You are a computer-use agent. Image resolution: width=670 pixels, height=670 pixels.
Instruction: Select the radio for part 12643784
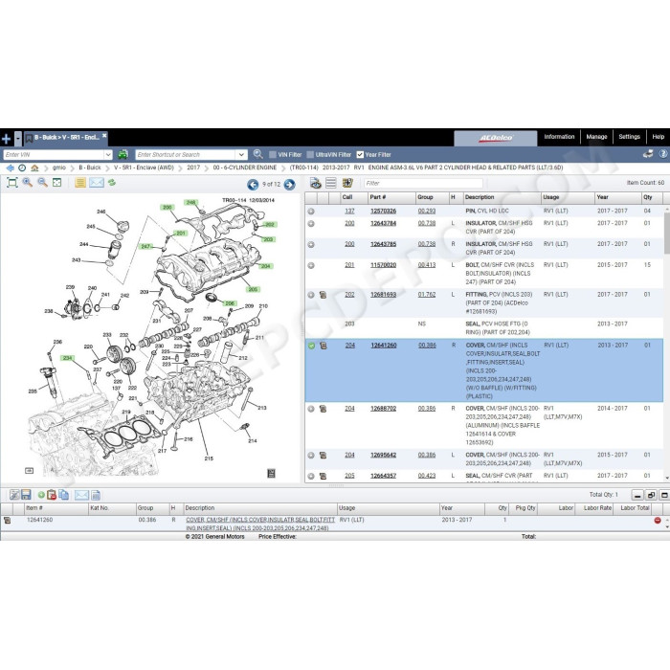311,223
